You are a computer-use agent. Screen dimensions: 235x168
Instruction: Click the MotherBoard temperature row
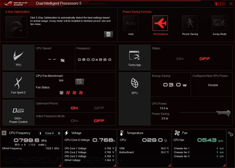tap(144, 153)
